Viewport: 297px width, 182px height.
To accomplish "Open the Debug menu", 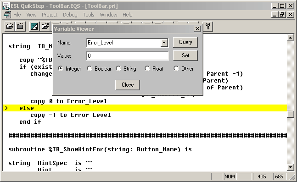I will click(x=70, y=15).
